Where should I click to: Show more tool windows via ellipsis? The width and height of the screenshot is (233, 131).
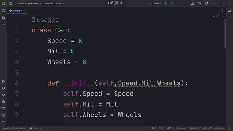[3, 24]
